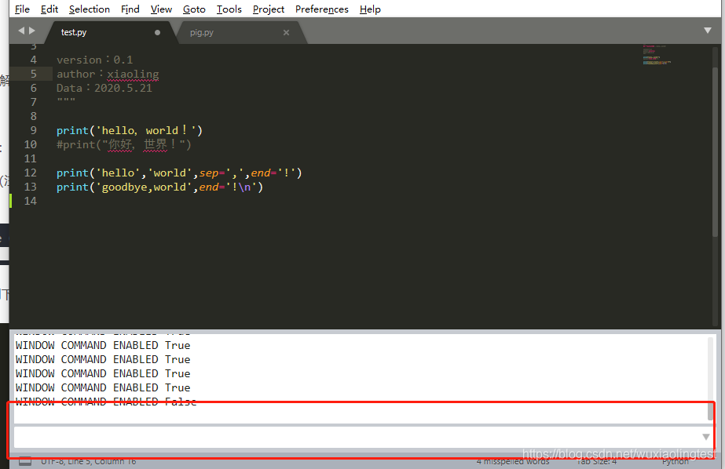The height and width of the screenshot is (469, 725).
Task: Click the misspelled word xiaoling
Action: click(133, 75)
